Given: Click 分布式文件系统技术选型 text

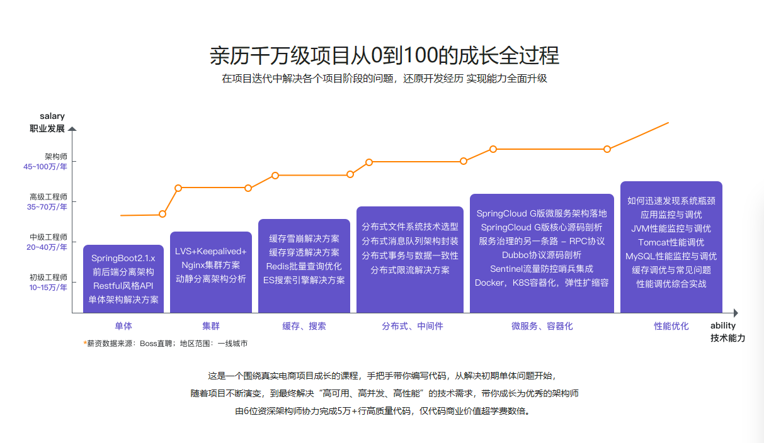Looking at the screenshot, I should click(410, 227).
